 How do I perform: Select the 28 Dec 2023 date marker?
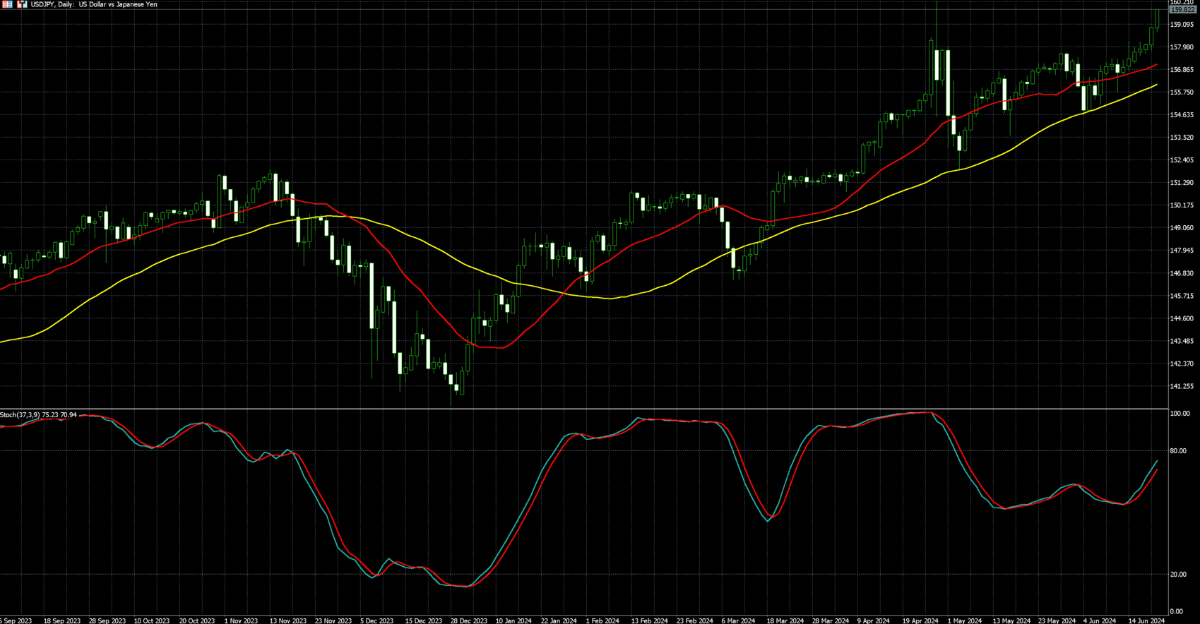point(468,620)
